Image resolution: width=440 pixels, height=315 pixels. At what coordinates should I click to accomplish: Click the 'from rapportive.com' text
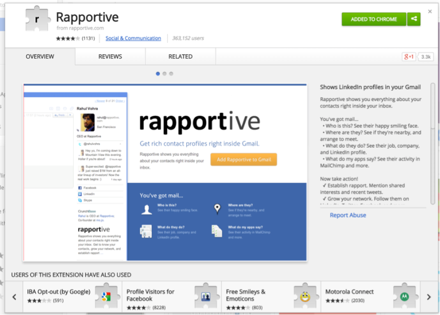click(x=80, y=28)
